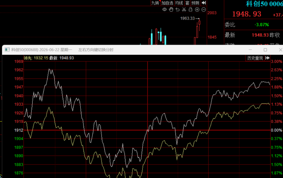Screen dimensions: 283x178
Task: Toggle the eye visibility icon in chart toolbar
Action: tap(164, 10)
